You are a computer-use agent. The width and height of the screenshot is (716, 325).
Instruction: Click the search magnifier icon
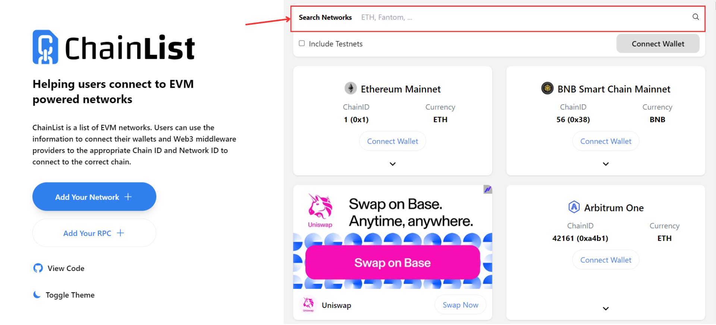(695, 17)
